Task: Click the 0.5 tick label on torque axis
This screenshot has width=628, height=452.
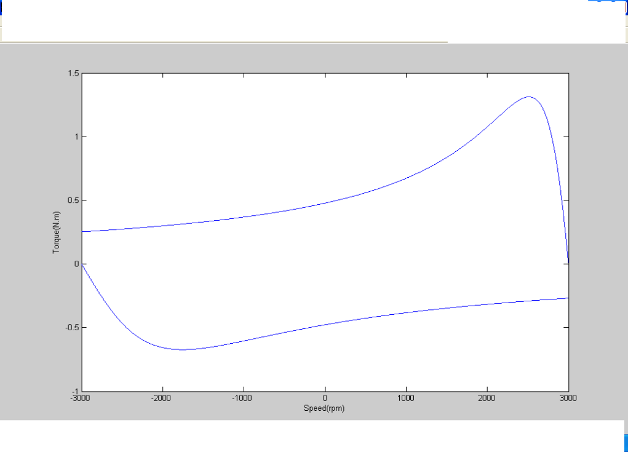Action: pyautogui.click(x=74, y=200)
